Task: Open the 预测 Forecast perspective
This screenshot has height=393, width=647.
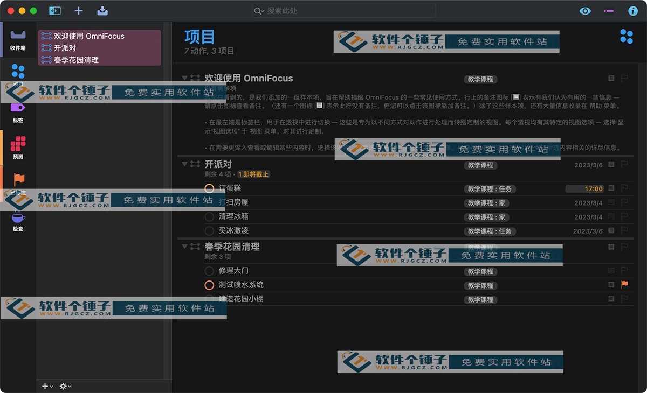Action: [x=18, y=148]
